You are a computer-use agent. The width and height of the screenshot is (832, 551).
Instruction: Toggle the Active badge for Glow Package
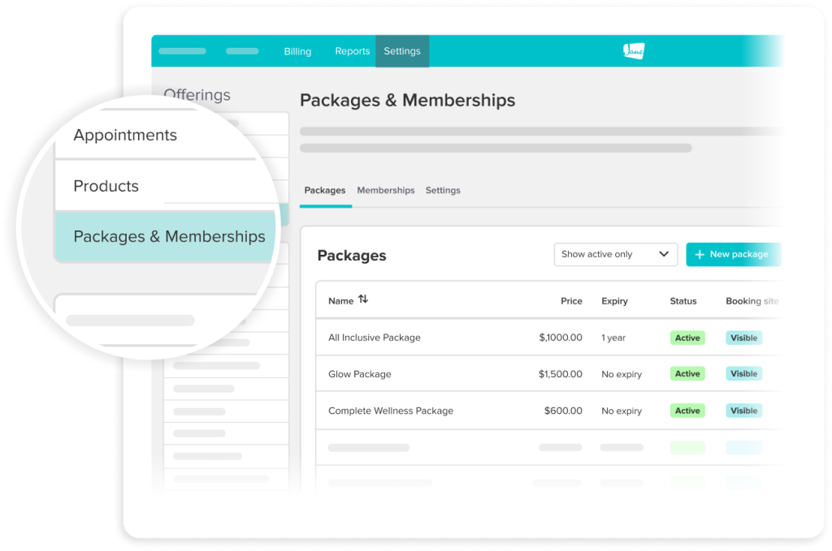[x=687, y=373]
